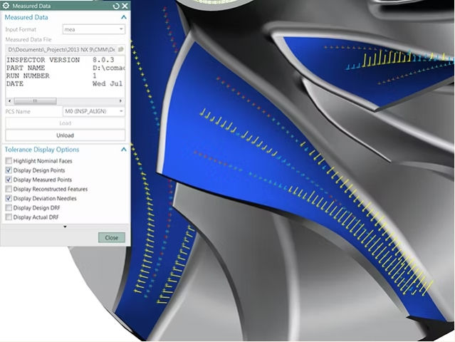
Task: Toggle Display Measured Points checkbox
Action: pyautogui.click(x=9, y=180)
